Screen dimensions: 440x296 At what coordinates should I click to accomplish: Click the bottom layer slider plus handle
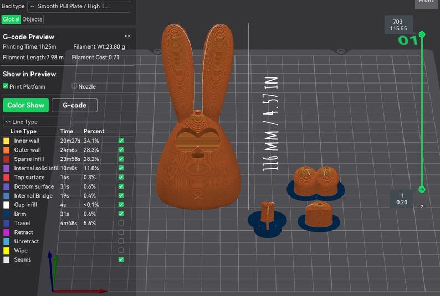coord(422,190)
